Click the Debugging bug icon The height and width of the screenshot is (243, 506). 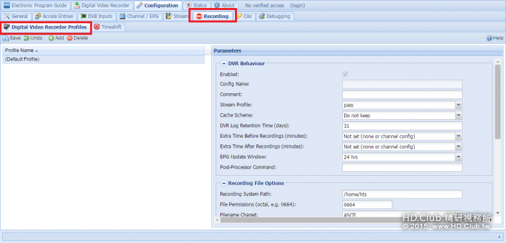click(262, 16)
